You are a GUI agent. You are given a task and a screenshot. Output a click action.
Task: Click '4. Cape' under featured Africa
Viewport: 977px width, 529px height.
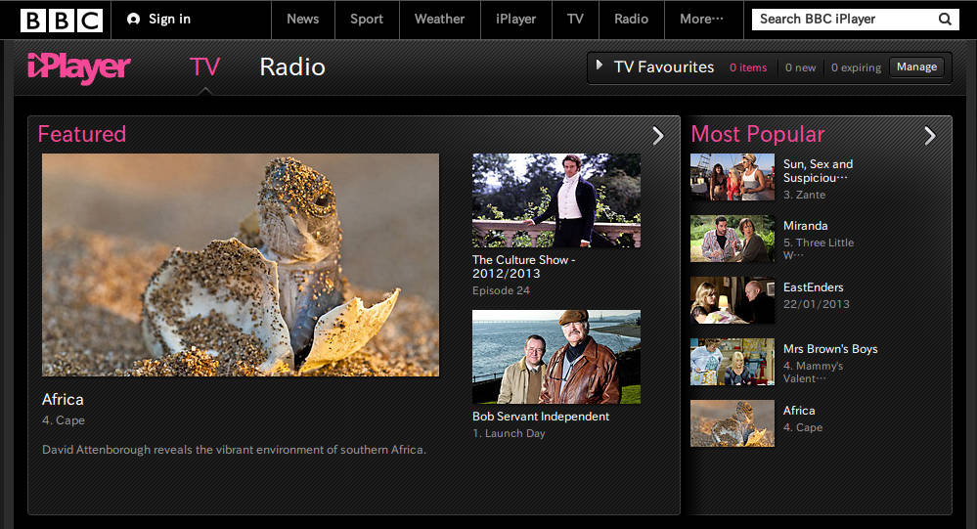point(64,420)
